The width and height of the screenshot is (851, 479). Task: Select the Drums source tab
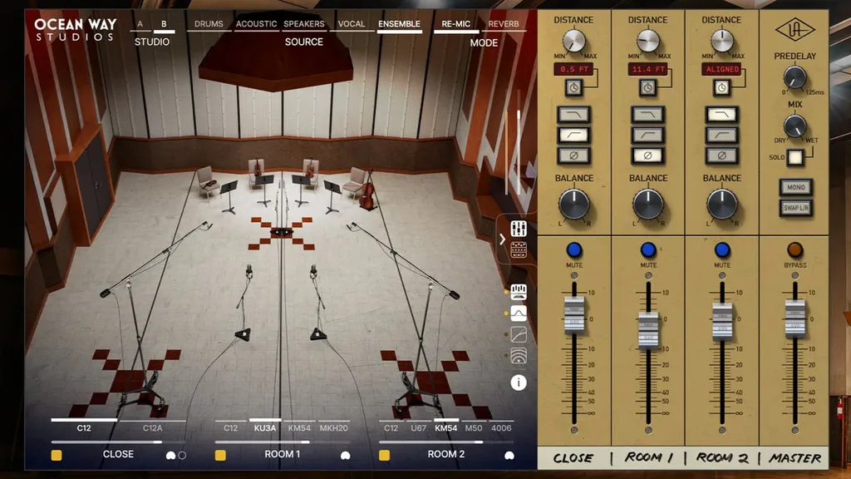coord(209,24)
